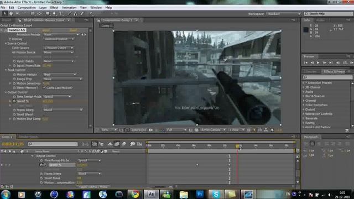Click the Search Help field

pos(329,14)
